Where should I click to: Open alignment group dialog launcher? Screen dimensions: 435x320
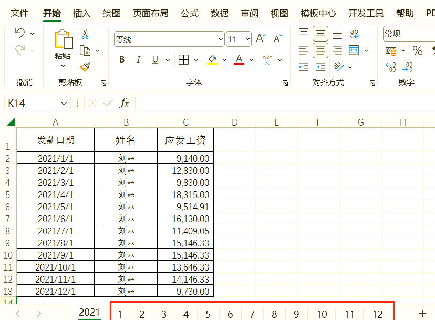tap(372, 83)
